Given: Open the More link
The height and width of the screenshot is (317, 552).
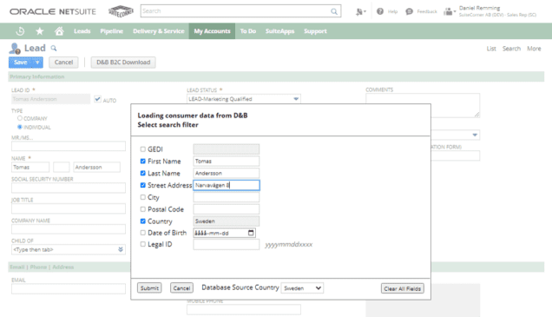Looking at the screenshot, I should pyautogui.click(x=534, y=49).
